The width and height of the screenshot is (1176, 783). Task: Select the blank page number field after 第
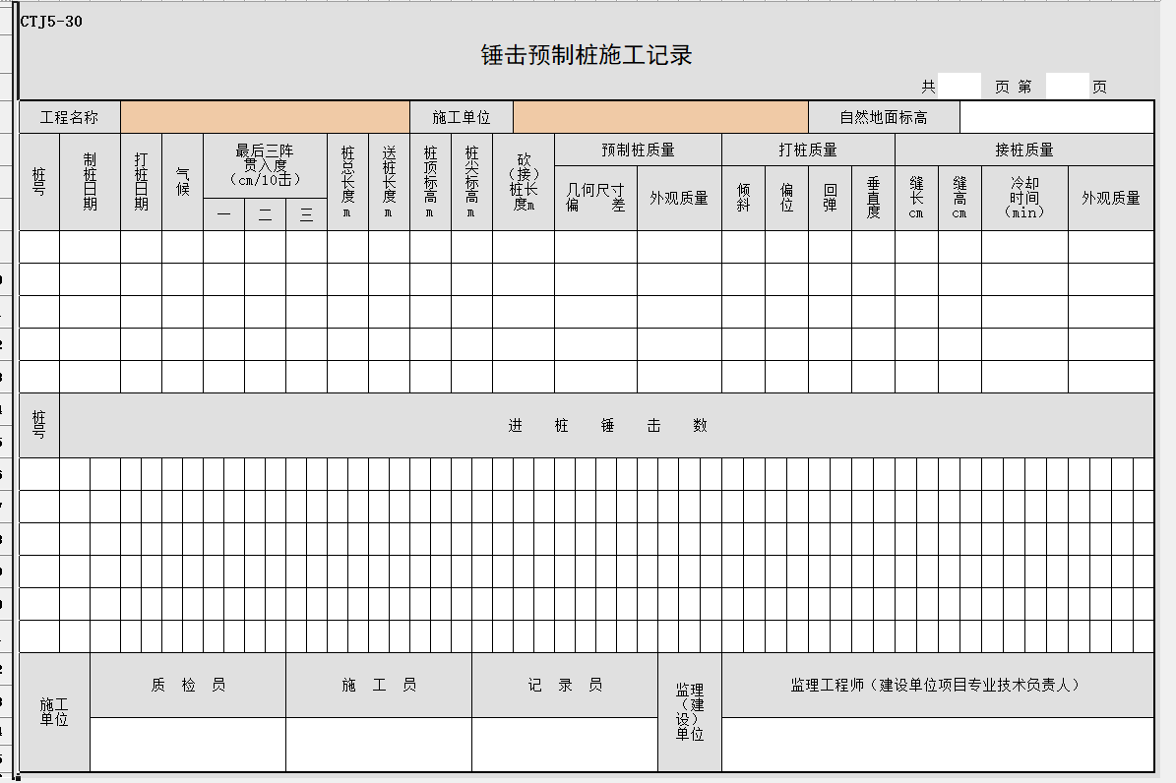[1067, 87]
